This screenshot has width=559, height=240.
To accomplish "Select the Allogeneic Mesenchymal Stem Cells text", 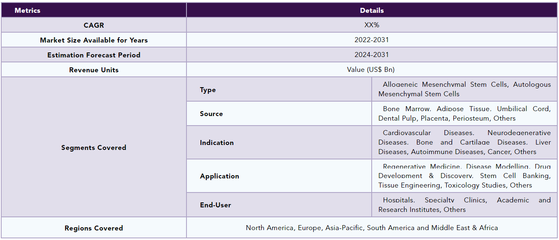I will 445,85.
